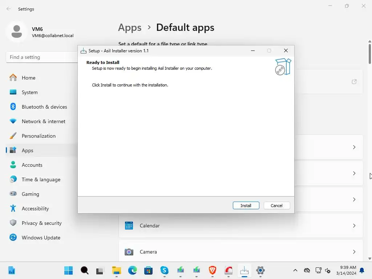Click the Apps breadcrumb link
The width and height of the screenshot is (372, 279).
point(130,28)
